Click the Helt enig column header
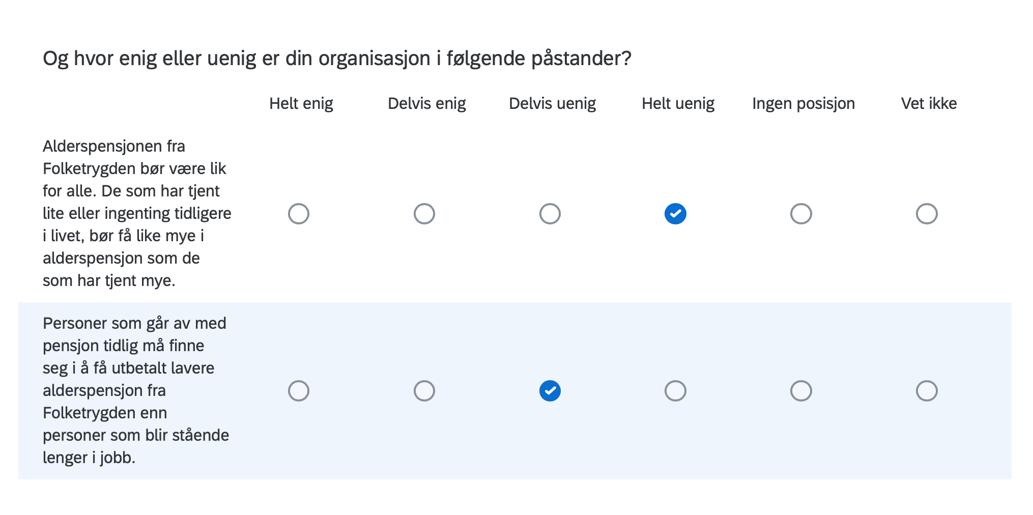Image resolution: width=1033 pixels, height=515 pixels. tap(301, 103)
